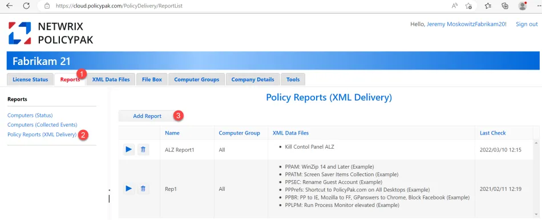Go to the Computer Groups tab
This screenshot has width=542, height=220.
tap(196, 79)
